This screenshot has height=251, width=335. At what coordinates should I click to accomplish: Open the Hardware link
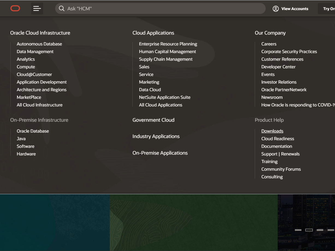(x=26, y=154)
